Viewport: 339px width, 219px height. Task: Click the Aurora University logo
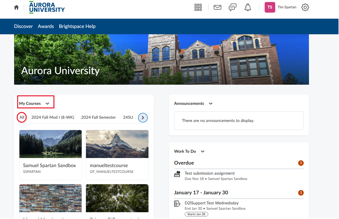47,7
